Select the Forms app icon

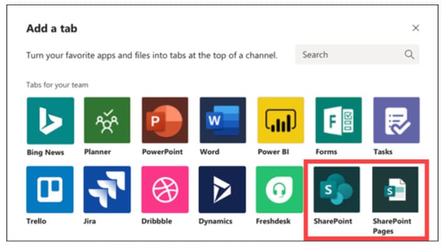[x=338, y=120]
